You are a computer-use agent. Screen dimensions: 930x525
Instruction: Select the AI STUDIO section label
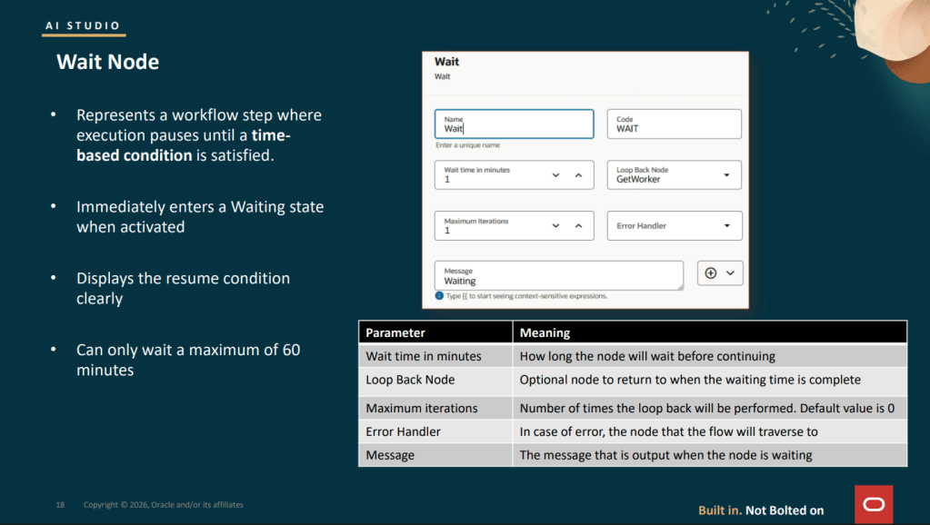(83, 25)
